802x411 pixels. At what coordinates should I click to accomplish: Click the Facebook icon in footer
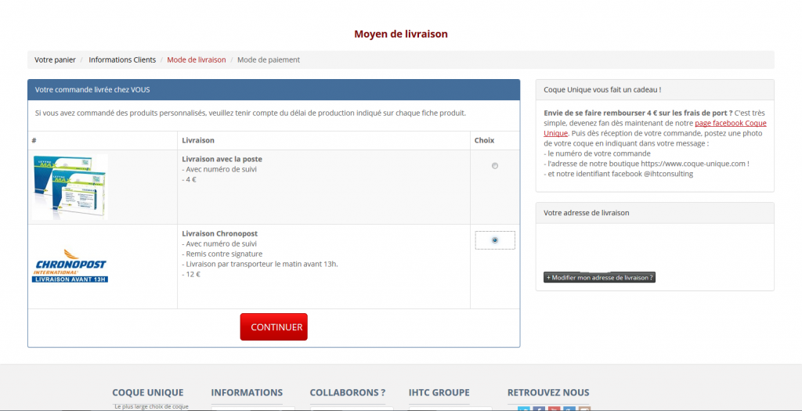click(x=539, y=409)
